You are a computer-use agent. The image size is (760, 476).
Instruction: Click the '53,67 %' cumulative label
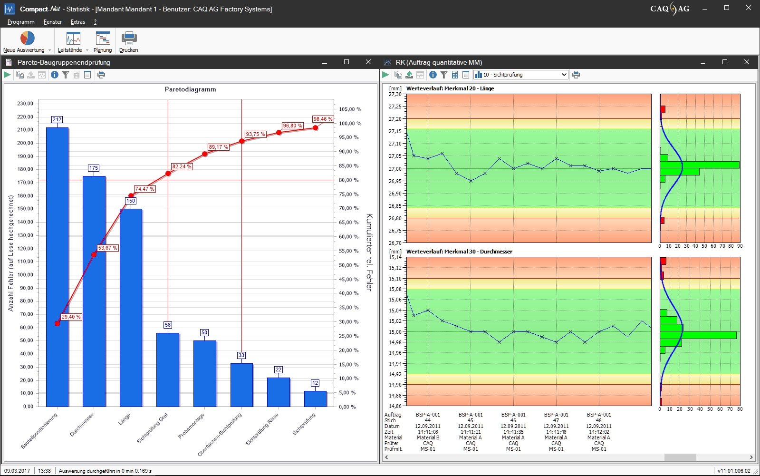pos(108,248)
